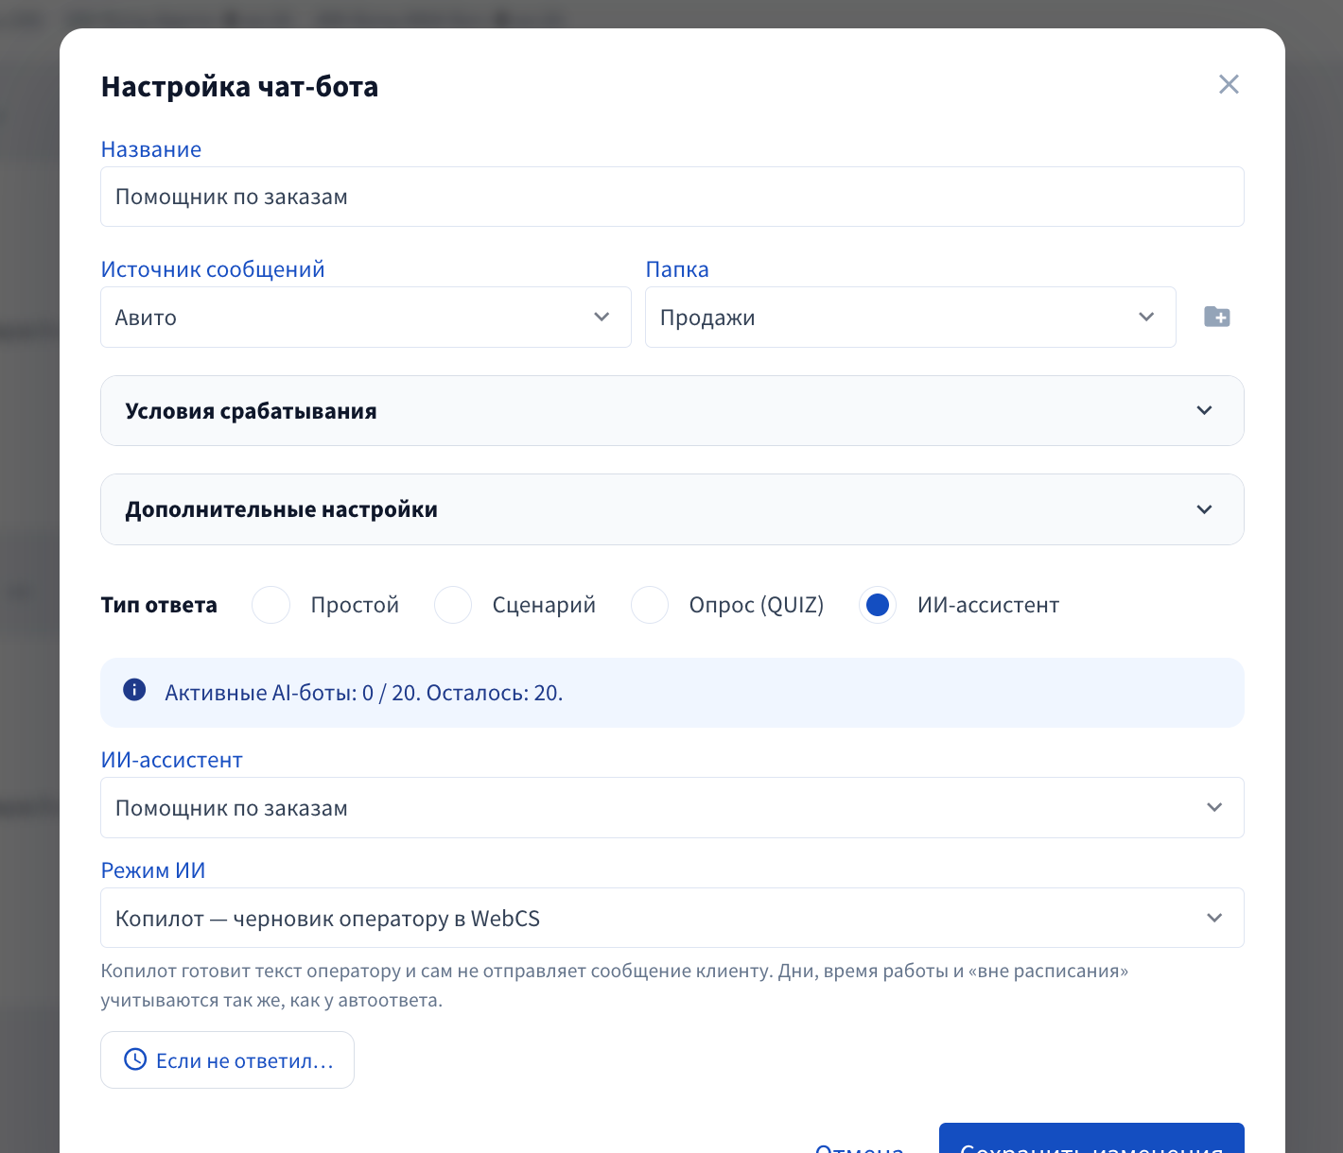Open the Папка dropdown showing Продажи
This screenshot has width=1343, height=1153.
point(911,318)
